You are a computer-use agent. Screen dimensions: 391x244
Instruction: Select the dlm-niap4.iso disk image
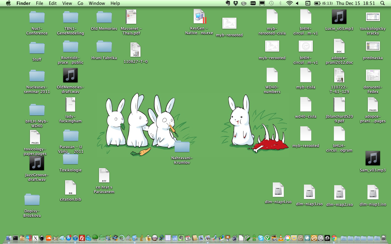coord(278,190)
